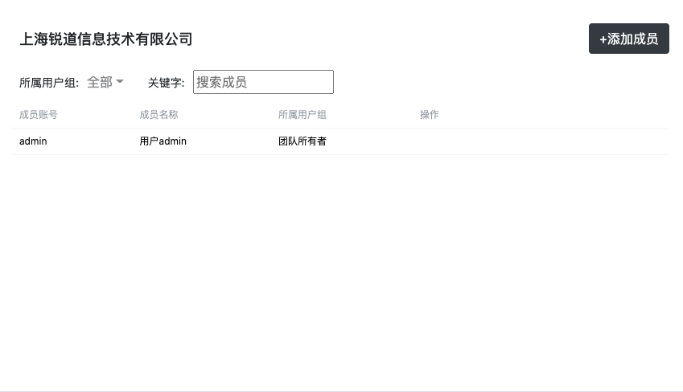Click the 成员账号 column header
Screen dimensions: 683x392
[x=38, y=115]
